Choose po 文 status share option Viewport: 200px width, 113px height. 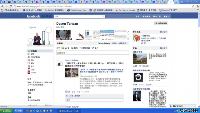tap(65, 48)
